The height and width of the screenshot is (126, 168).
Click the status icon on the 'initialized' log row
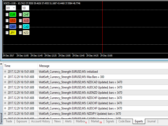tap(5, 71)
